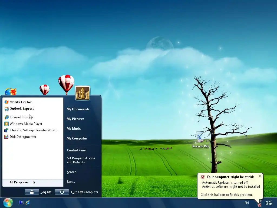Click the Show Desktop quick launch icon
277x208 pixels.
click(x=21, y=203)
